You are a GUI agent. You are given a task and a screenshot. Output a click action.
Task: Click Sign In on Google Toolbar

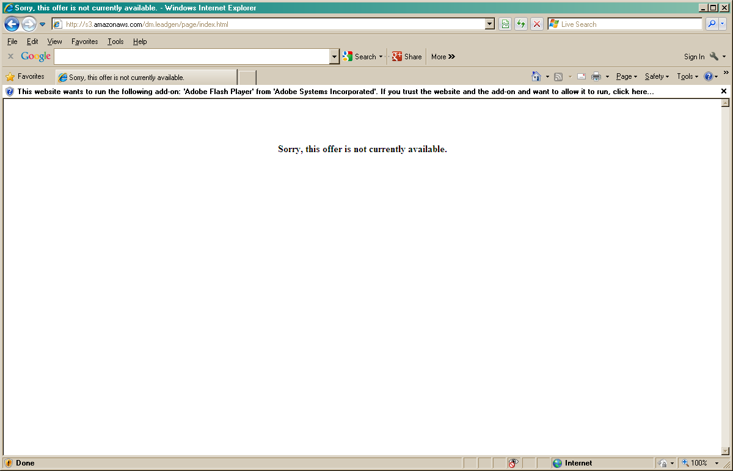694,57
